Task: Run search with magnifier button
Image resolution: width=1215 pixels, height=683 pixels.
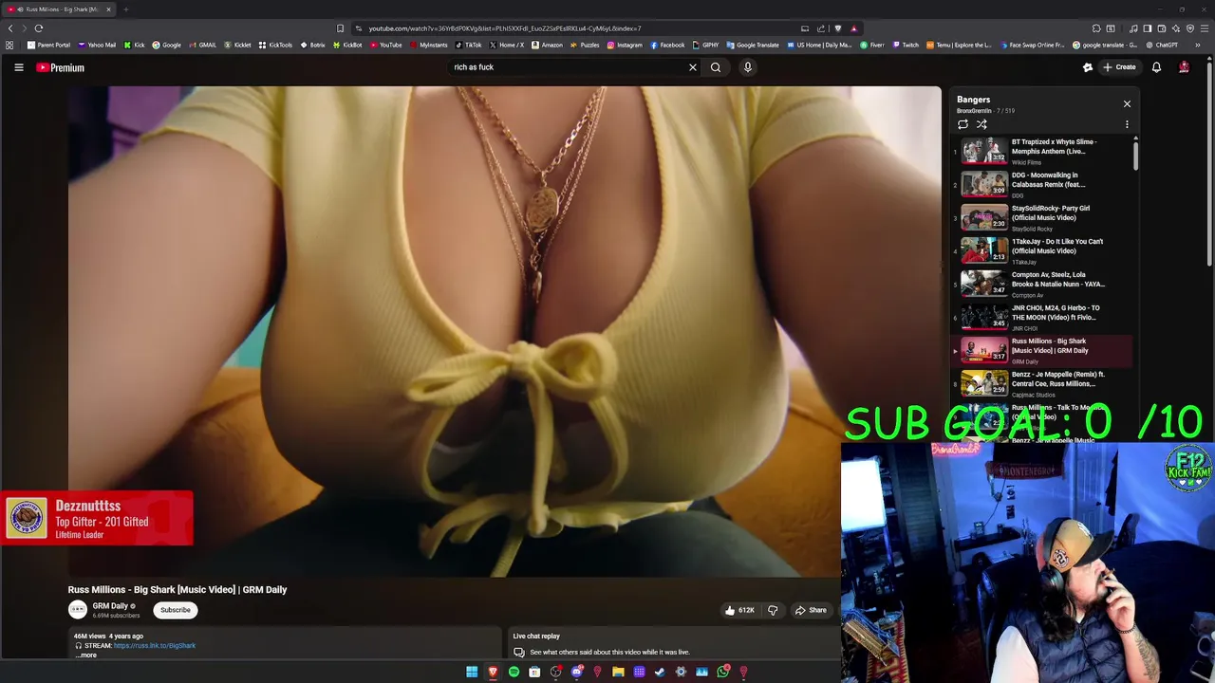Action: point(716,67)
